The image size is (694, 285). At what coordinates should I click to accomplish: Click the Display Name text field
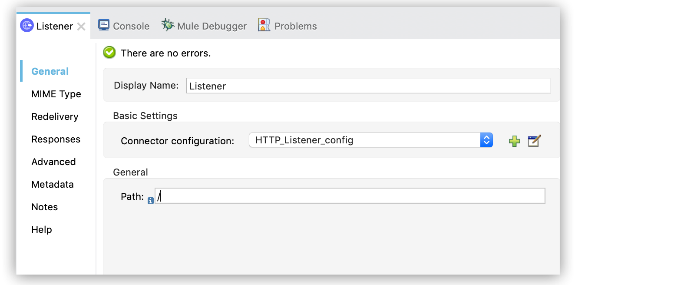coord(368,86)
